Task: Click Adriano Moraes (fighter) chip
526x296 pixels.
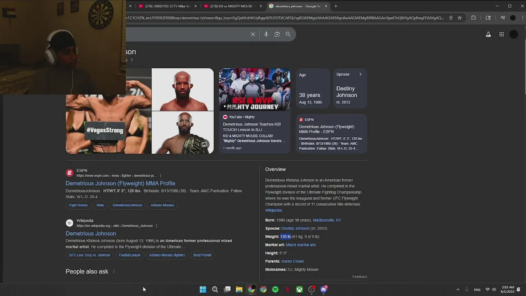Action: 167,255
